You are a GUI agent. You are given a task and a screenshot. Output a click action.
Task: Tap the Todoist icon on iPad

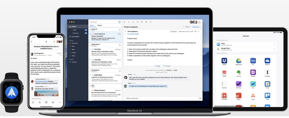tap(239, 96)
